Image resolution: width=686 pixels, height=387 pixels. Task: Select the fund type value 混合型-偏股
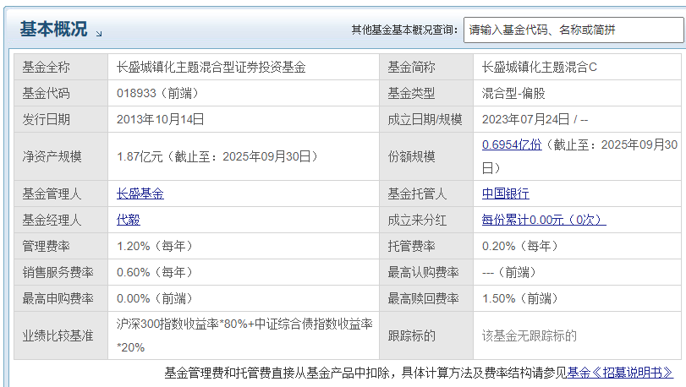[x=513, y=93]
